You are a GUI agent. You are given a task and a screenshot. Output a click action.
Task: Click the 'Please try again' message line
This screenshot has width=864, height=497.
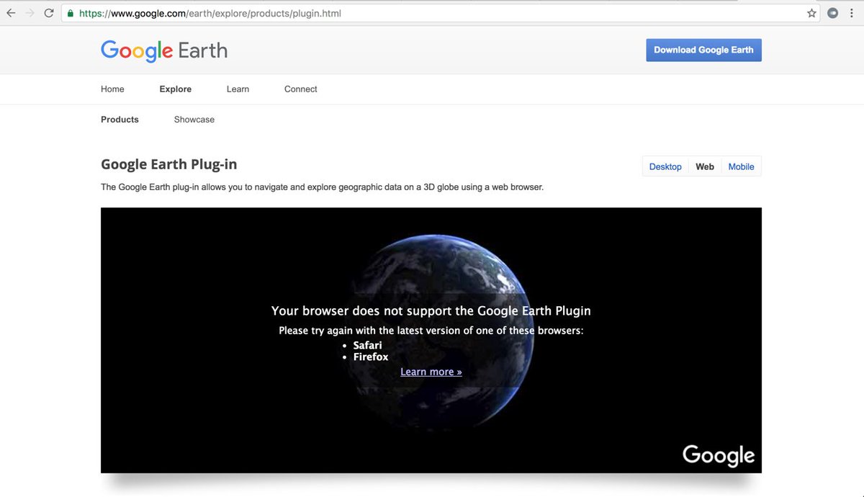point(431,331)
